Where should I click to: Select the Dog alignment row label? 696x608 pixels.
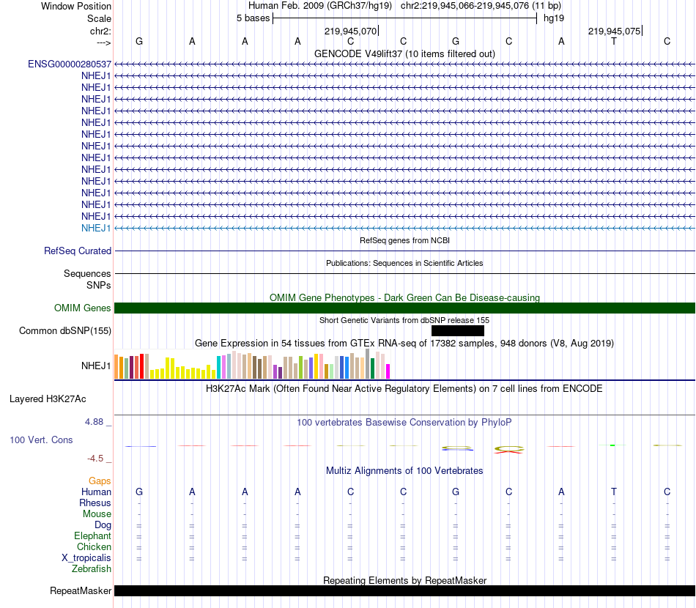click(x=103, y=525)
